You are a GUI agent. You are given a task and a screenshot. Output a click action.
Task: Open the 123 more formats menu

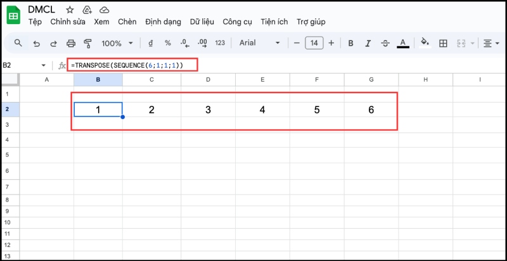click(220, 43)
